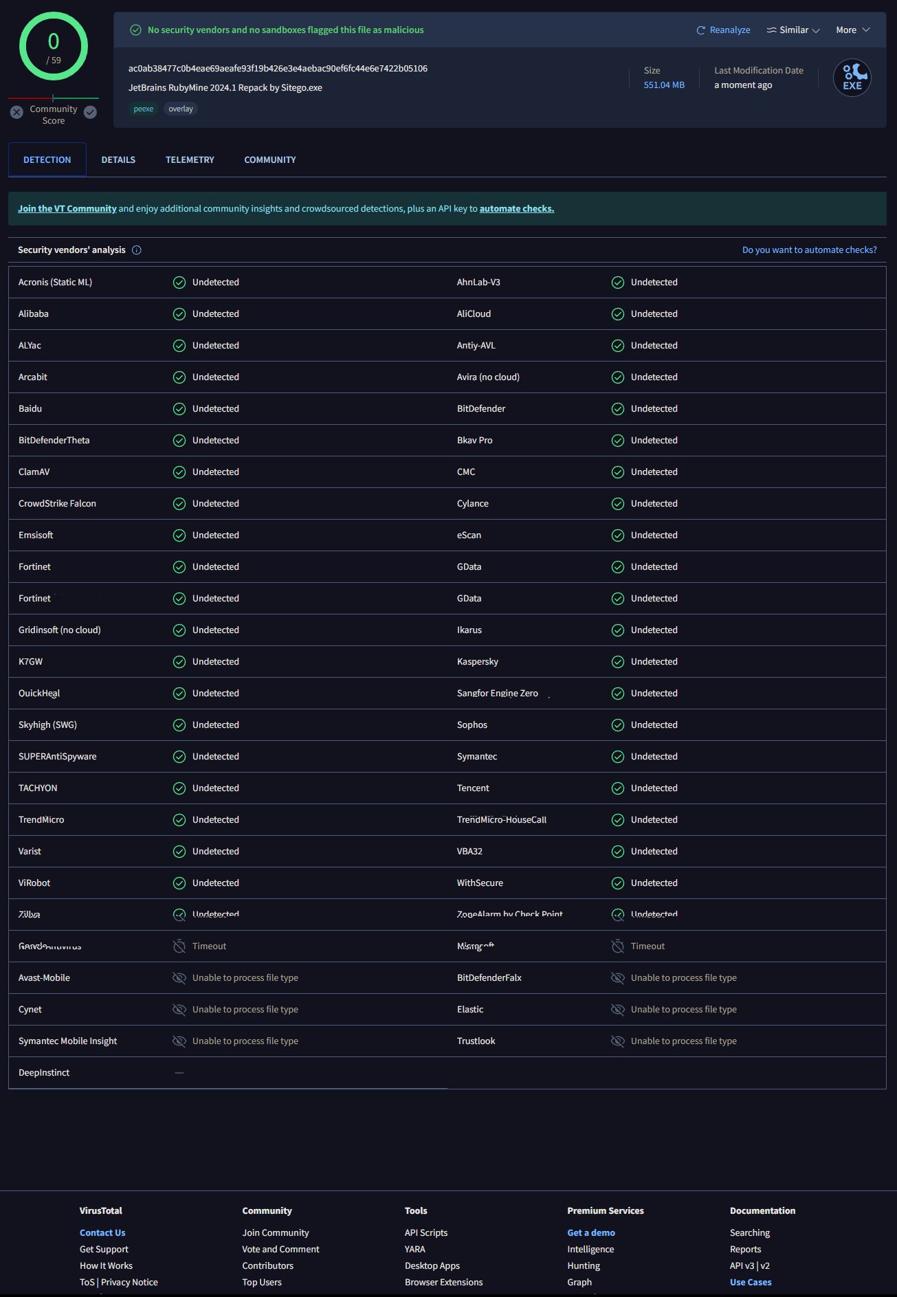Viewport: 897px width, 1297px height.
Task: Select the Community tab
Action: point(270,159)
